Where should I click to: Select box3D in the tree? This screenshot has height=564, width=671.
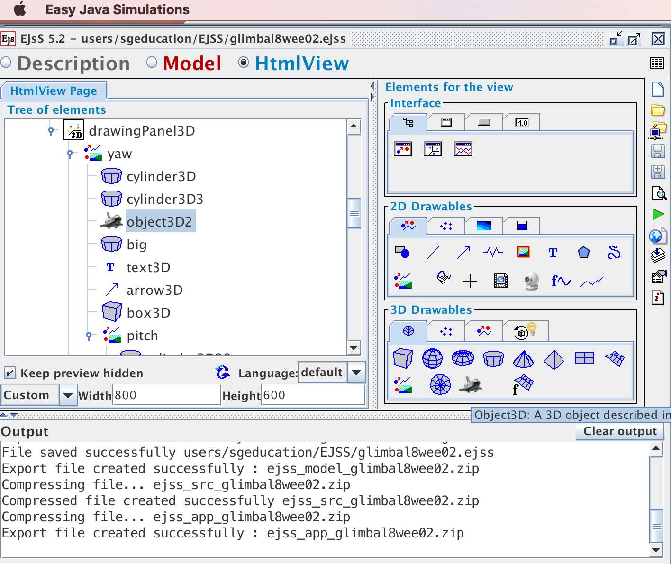point(148,313)
